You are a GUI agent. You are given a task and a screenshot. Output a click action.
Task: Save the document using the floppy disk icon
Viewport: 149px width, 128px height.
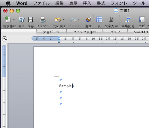31,20
